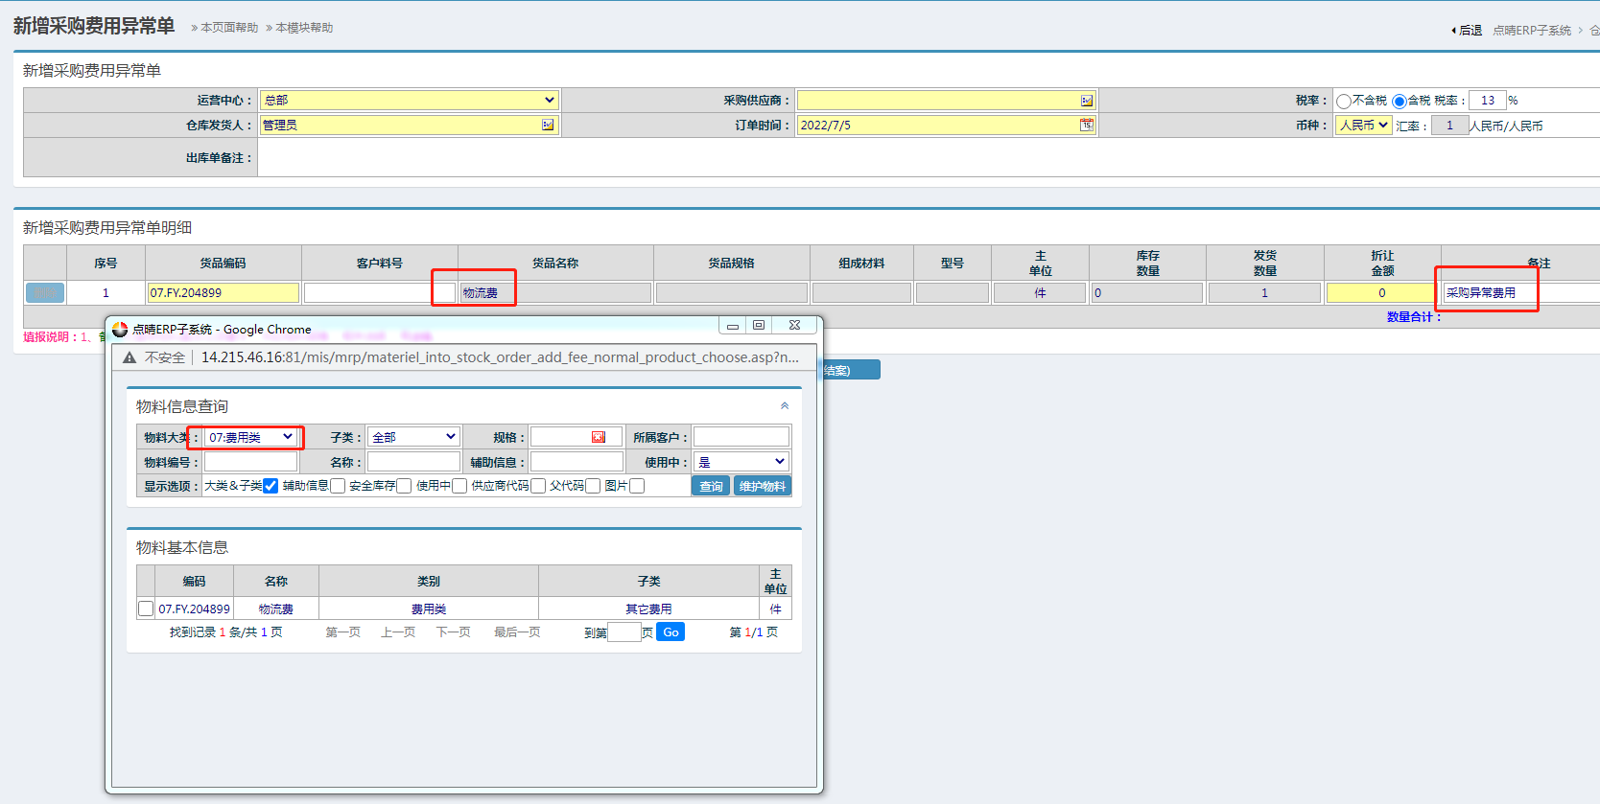Open the 本模块帮助 module help link
Screen dimensions: 1600x804
(x=303, y=28)
